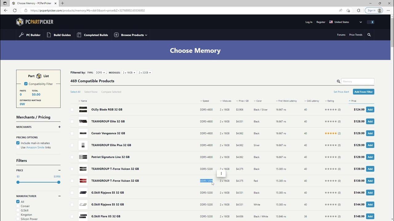Click the browser Sign in button

374,10
